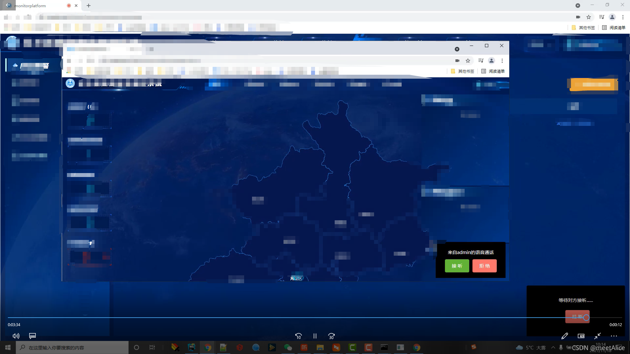
Task: Click the Windows taskbar search box
Action: (72, 347)
